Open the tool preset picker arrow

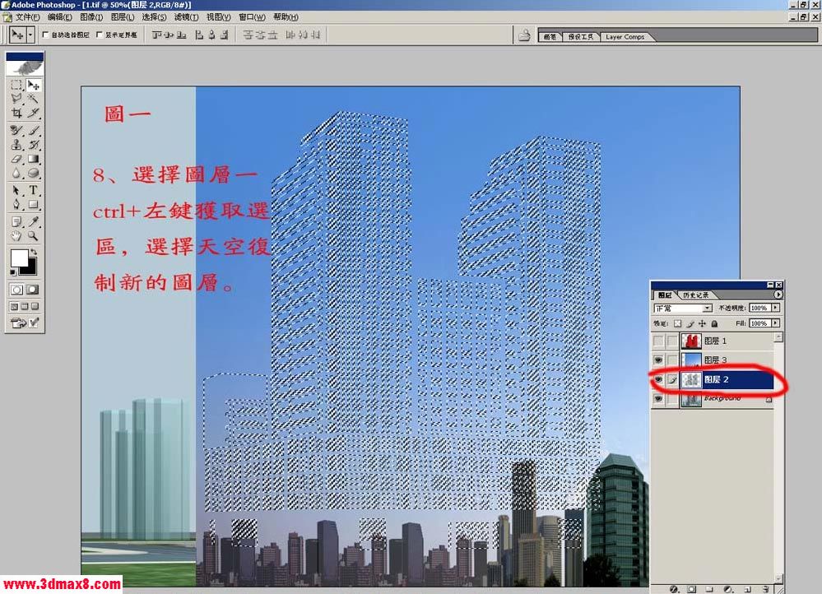click(x=31, y=35)
